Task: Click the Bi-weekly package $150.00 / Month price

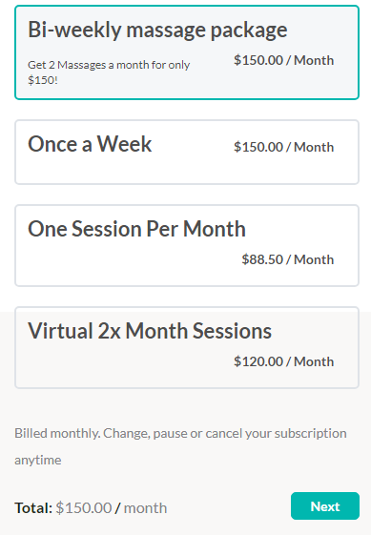Action: [x=283, y=60]
